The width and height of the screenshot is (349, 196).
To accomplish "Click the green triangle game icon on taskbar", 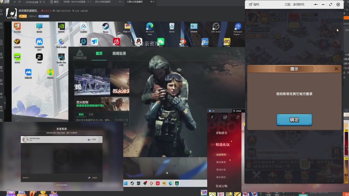I will tap(177, 183).
